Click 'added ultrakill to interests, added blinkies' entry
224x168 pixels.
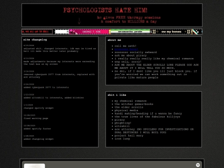pos(54,98)
